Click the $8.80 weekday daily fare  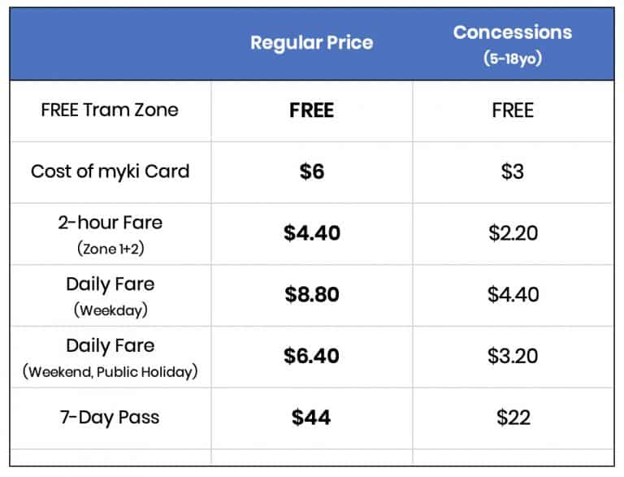(x=311, y=294)
